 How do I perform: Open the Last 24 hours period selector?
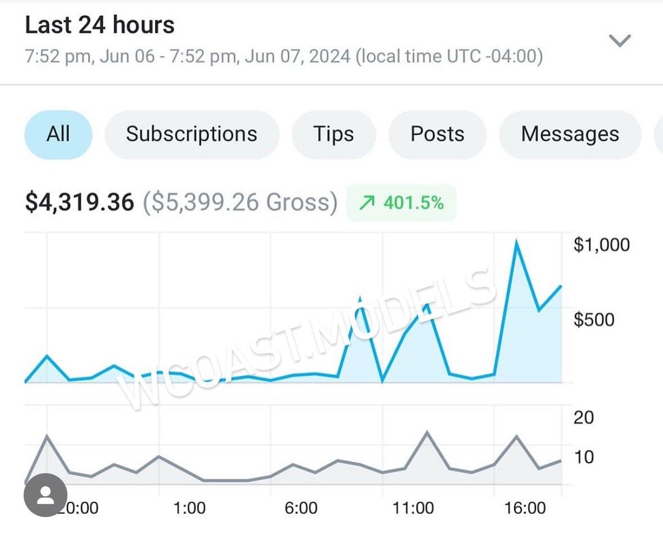point(100,25)
